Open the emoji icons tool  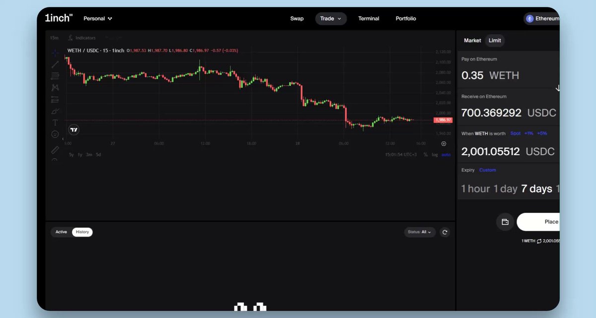pos(55,134)
